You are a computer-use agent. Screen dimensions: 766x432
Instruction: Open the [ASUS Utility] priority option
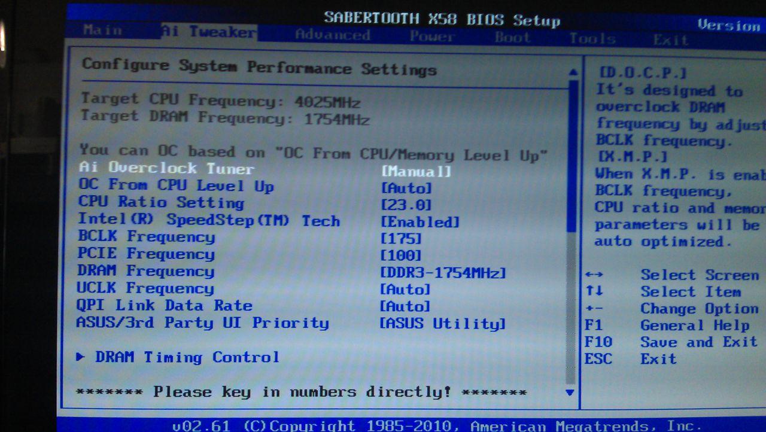[x=442, y=324]
